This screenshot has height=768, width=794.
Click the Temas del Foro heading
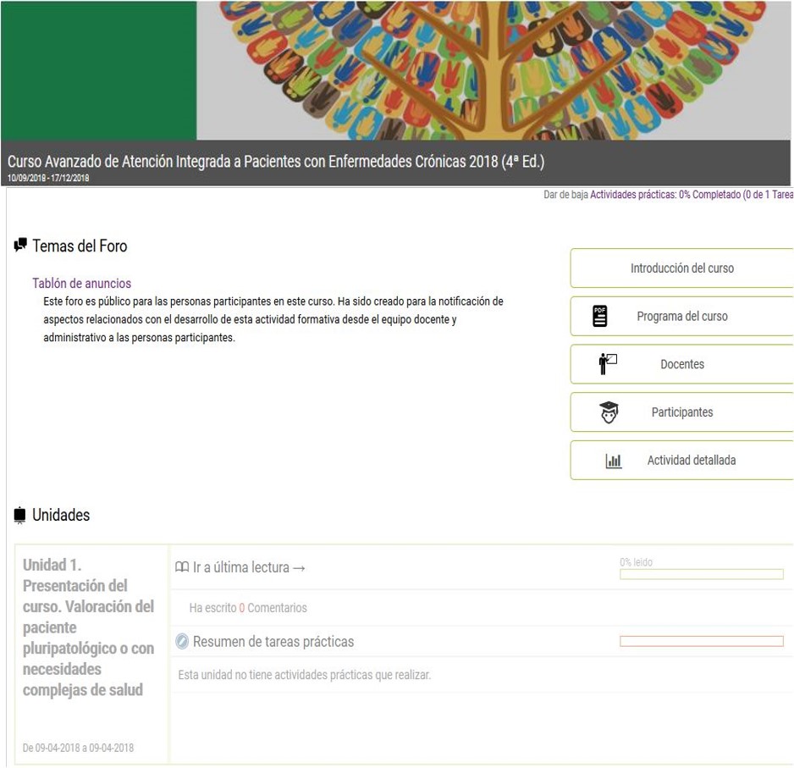(80, 246)
